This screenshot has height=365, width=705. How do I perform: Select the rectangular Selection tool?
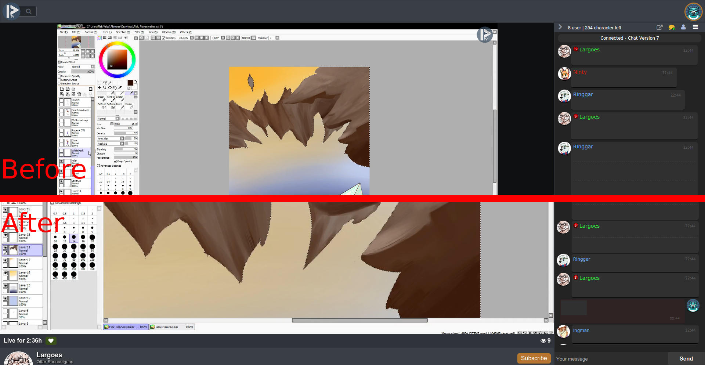pos(100,83)
